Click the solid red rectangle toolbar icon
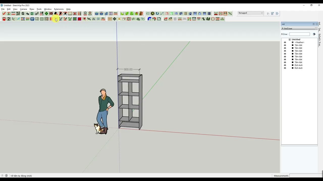 79,19
